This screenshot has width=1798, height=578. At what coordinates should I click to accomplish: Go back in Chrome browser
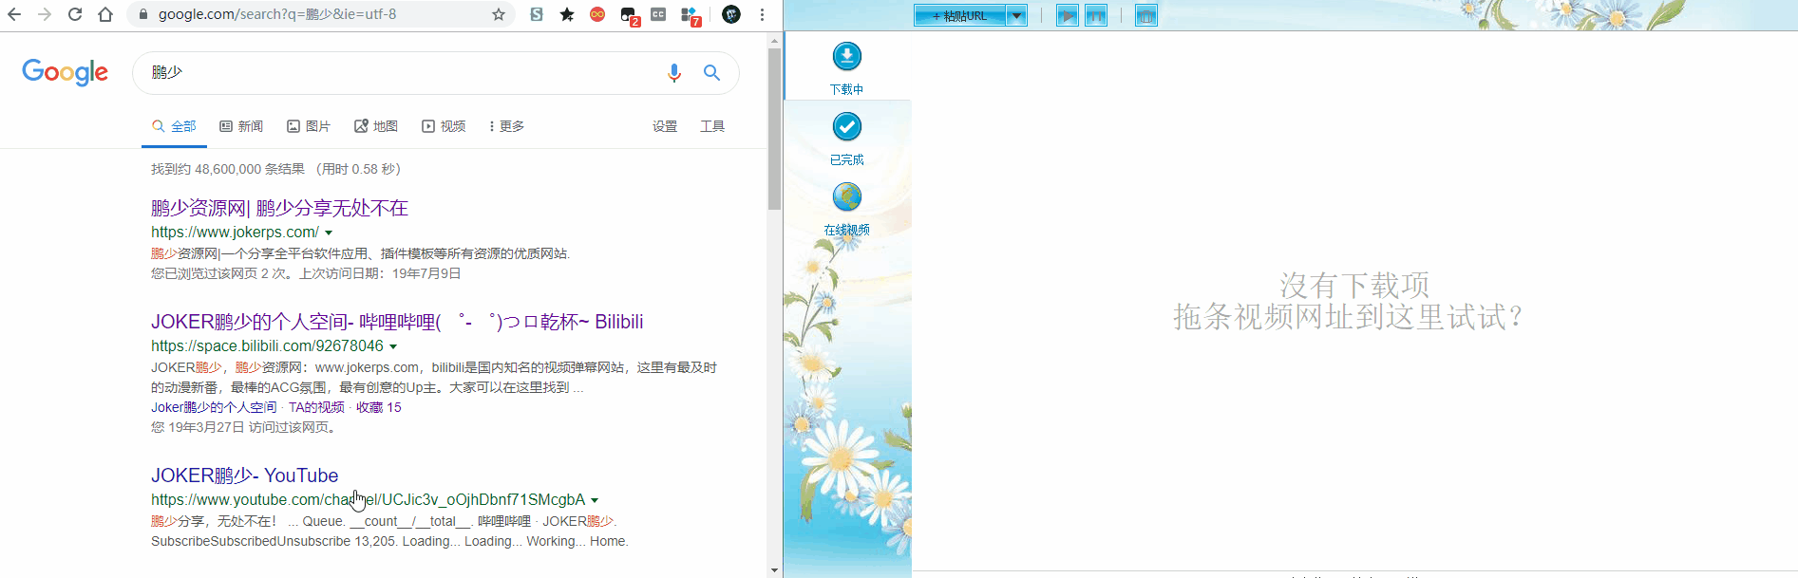pos(14,14)
